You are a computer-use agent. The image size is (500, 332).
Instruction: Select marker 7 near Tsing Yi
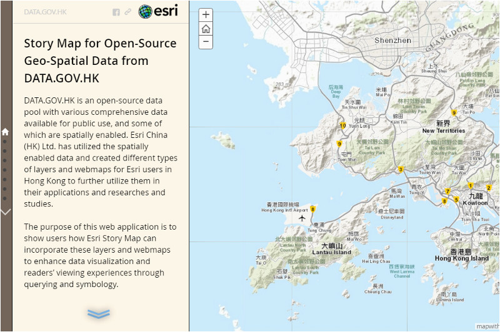447,192
